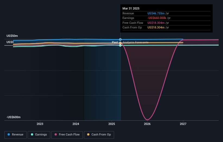This screenshot has width=223, height=142.
Task: Click the blue Revenue data point marker
Action: tap(120, 40)
